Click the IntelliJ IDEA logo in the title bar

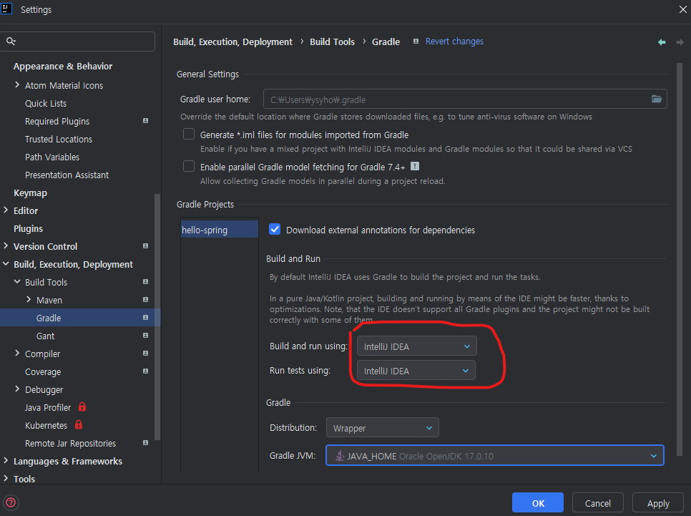[x=6, y=9]
